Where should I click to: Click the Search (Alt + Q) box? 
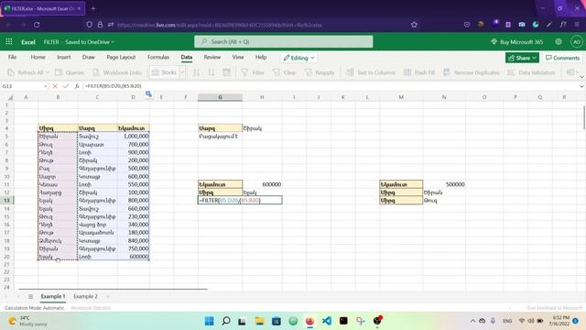tap(283, 41)
